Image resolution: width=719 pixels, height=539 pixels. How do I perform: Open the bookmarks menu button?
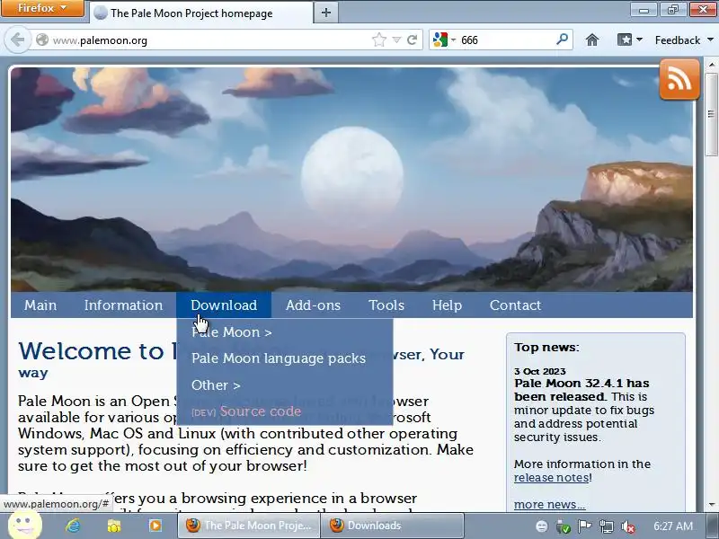click(629, 40)
